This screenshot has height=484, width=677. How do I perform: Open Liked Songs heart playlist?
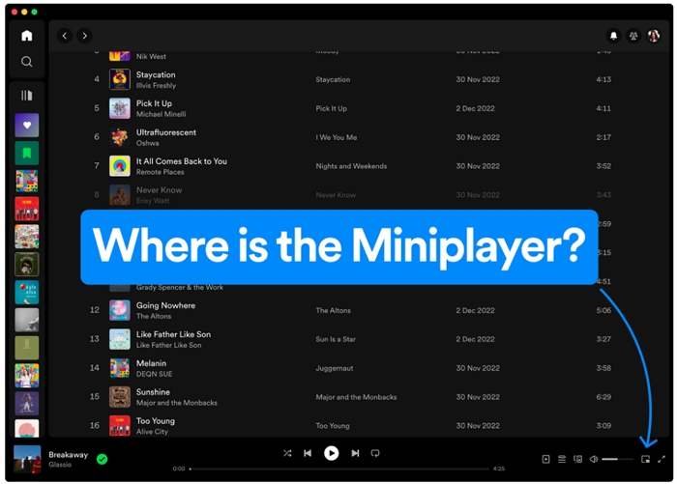(27, 125)
